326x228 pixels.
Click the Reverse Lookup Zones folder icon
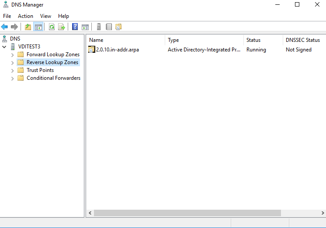pos(21,62)
